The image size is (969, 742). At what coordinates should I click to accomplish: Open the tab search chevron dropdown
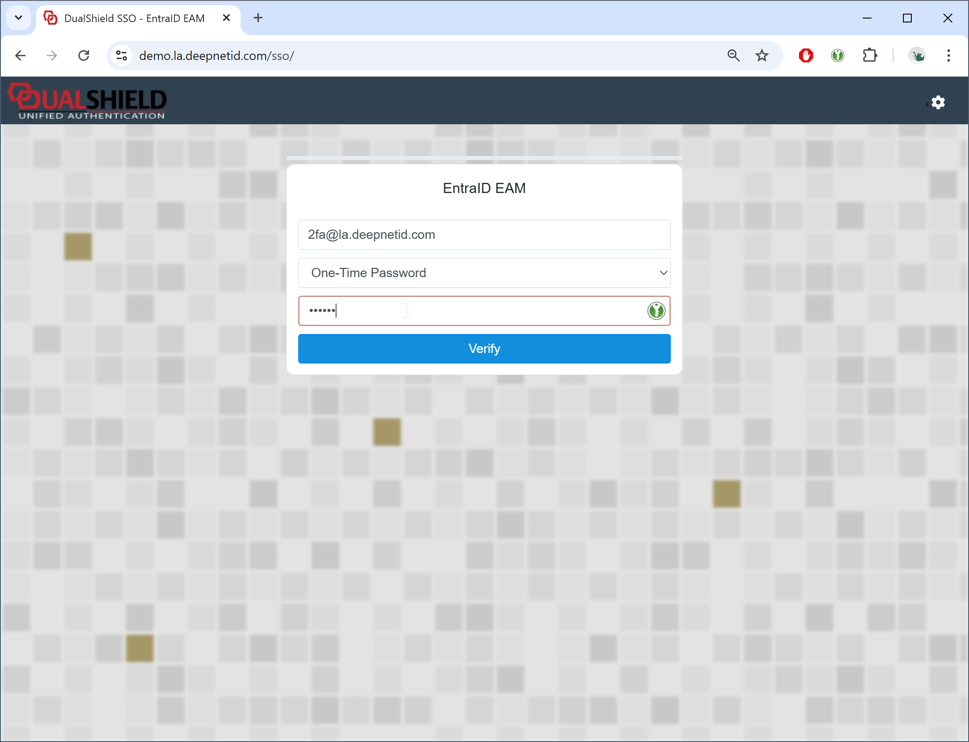(x=18, y=18)
